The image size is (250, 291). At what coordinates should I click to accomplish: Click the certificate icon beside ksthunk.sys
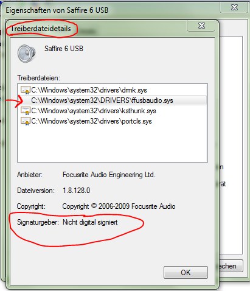tap(26, 111)
